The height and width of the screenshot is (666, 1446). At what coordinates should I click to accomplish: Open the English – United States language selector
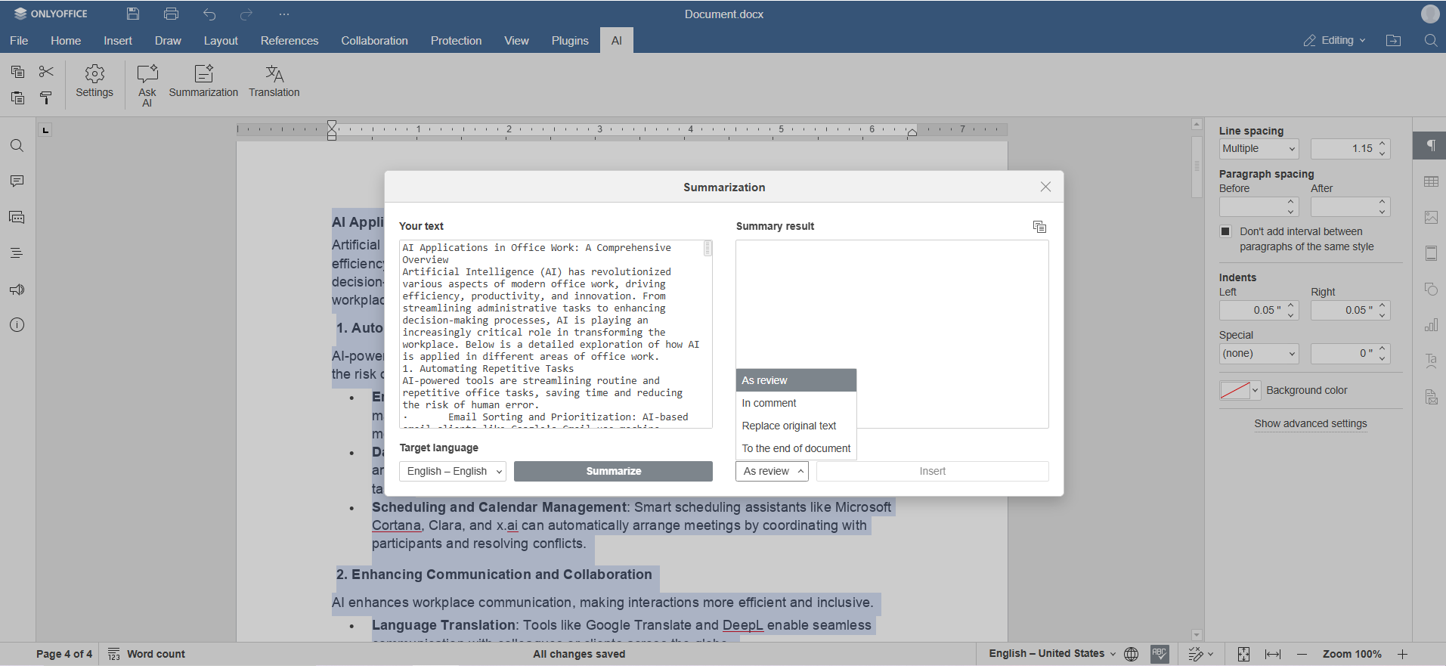click(1052, 654)
